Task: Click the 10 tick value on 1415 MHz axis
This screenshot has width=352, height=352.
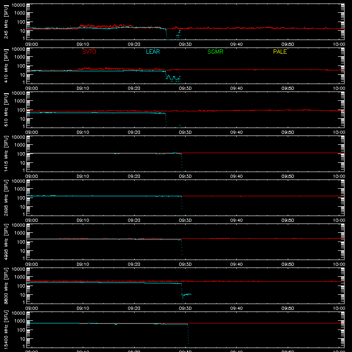Action: coord(22,163)
